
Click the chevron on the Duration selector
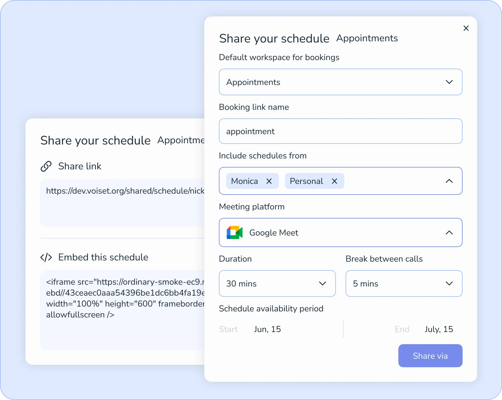pos(322,283)
